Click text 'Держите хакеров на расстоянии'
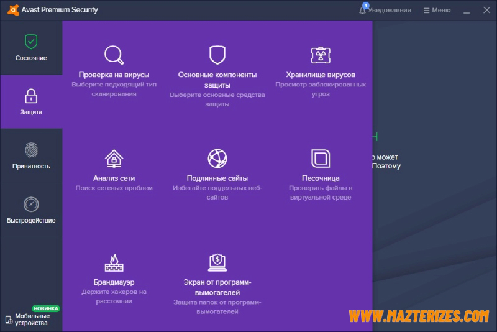Image resolution: width=497 pixels, height=332 pixels. click(114, 297)
